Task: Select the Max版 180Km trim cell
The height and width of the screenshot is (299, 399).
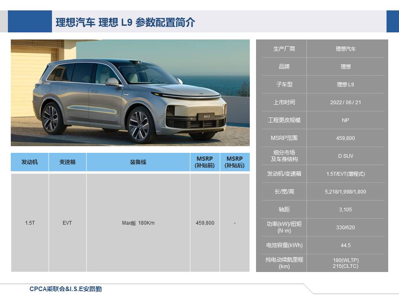Action: tap(138, 223)
